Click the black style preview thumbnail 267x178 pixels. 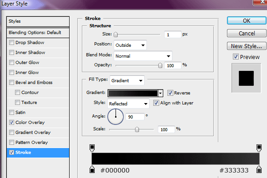coord(246,78)
